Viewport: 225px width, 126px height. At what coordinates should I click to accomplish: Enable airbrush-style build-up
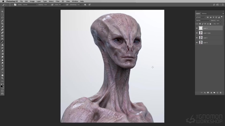67,5
